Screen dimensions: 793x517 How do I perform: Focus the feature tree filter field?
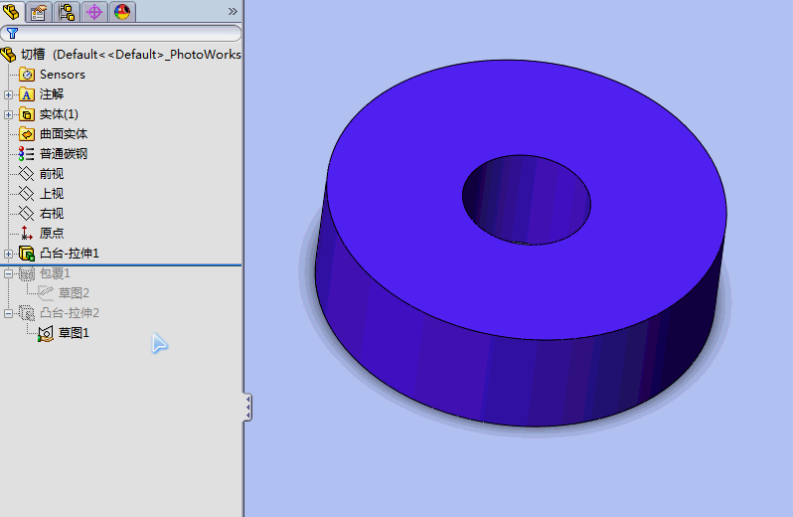[x=121, y=34]
